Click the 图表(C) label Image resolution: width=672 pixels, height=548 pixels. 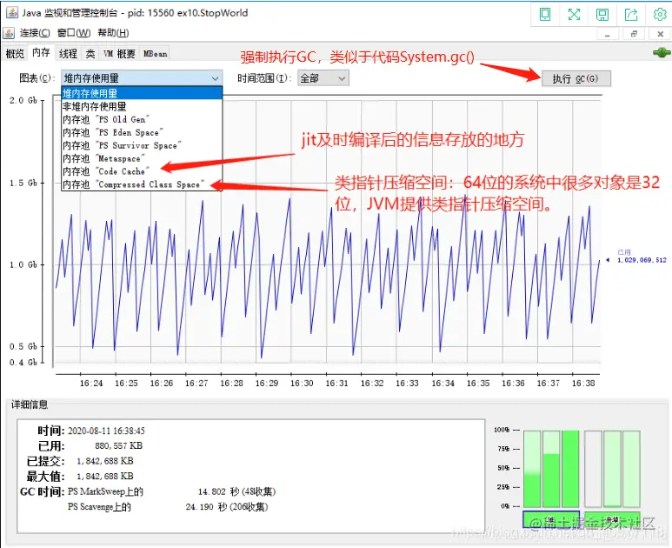coord(37,78)
